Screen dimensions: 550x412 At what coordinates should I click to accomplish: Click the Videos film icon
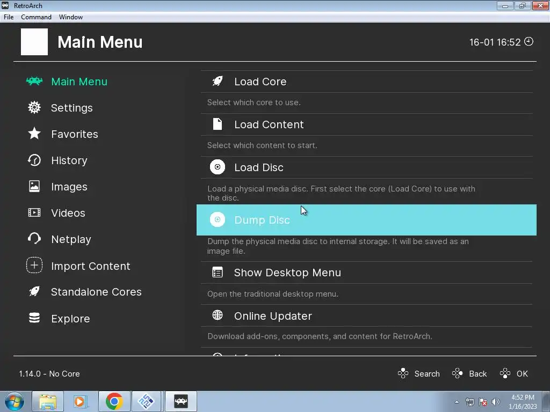point(34,212)
